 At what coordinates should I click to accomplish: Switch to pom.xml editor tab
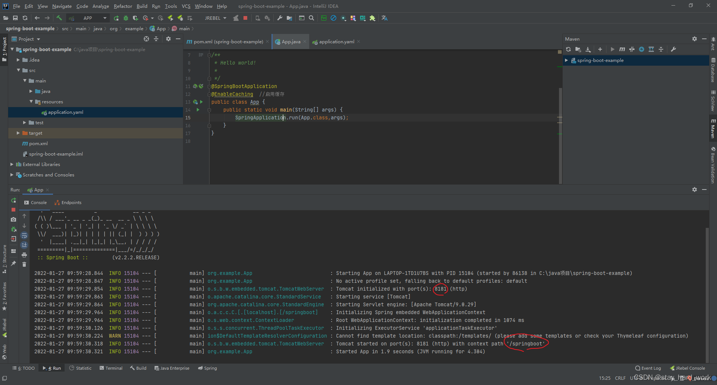click(228, 41)
